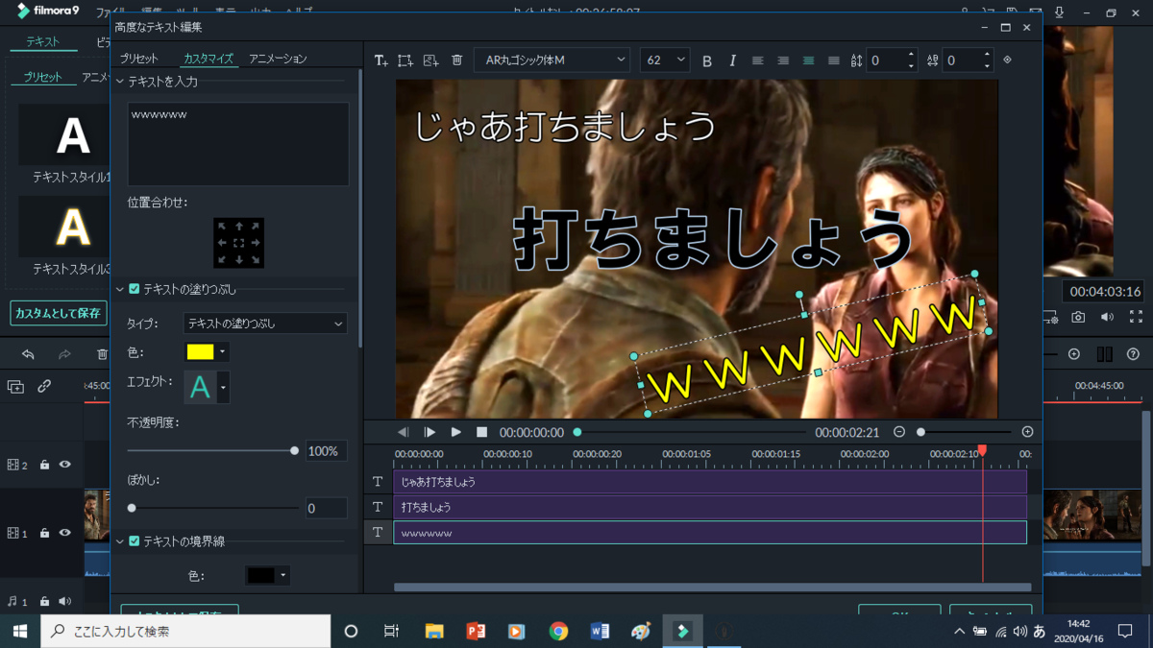Toggle テキストの塗りつぶし checkbox
This screenshot has height=648, width=1153.
coord(135,289)
